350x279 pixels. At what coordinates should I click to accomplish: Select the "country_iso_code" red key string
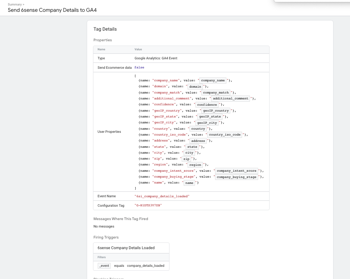coord(170,134)
